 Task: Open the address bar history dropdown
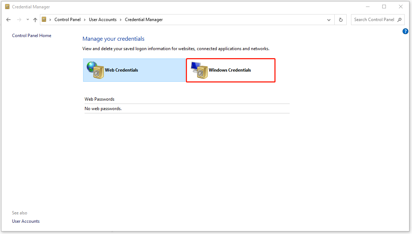(329, 20)
